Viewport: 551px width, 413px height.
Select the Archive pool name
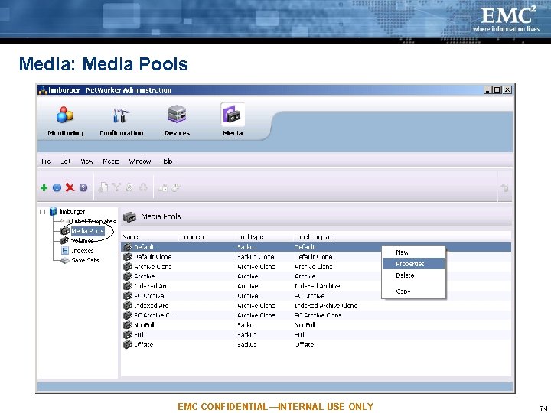tap(145, 276)
